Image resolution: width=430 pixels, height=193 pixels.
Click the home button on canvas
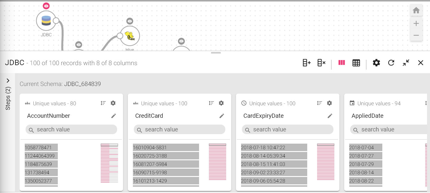click(416, 11)
